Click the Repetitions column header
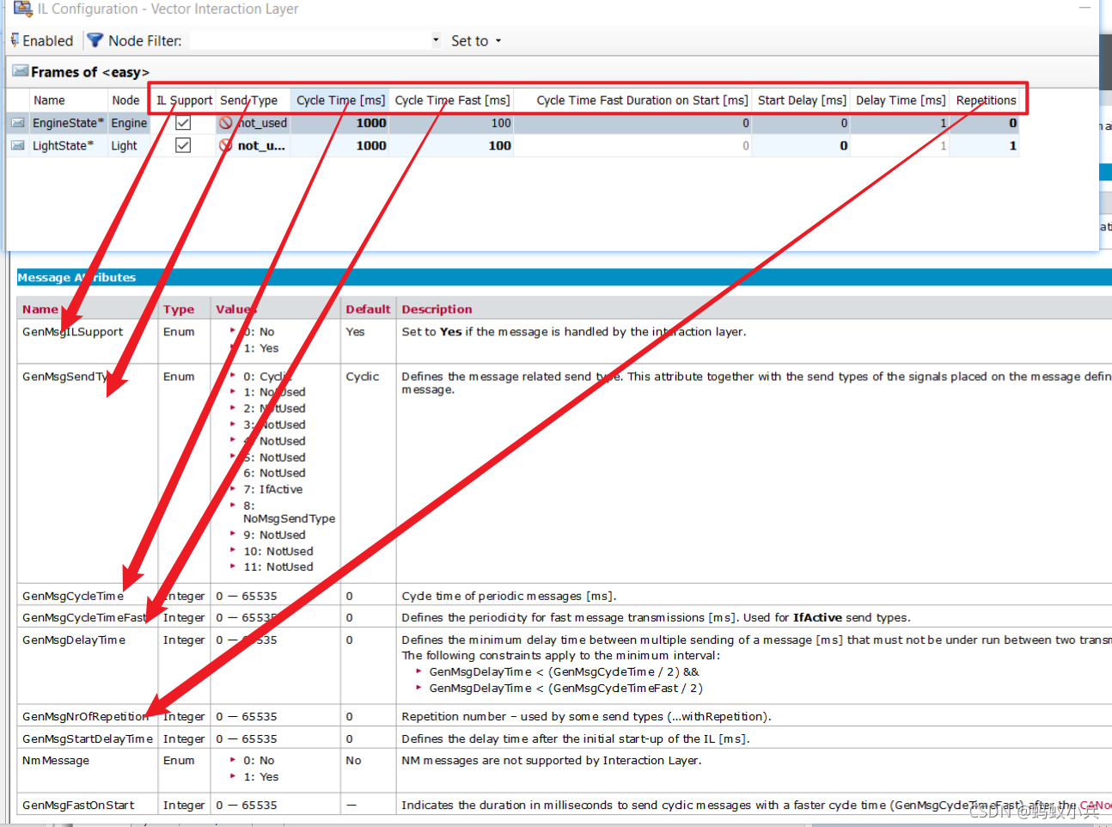The image size is (1112, 827). pyautogui.click(x=986, y=100)
